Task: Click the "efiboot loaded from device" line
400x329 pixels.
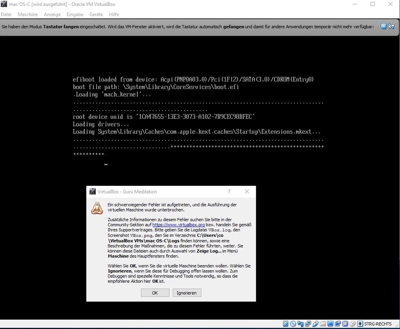Action: (x=193, y=80)
